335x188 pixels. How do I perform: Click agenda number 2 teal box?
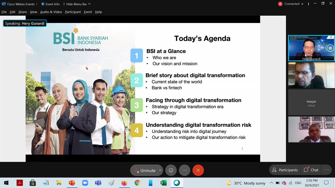pos(137,80)
